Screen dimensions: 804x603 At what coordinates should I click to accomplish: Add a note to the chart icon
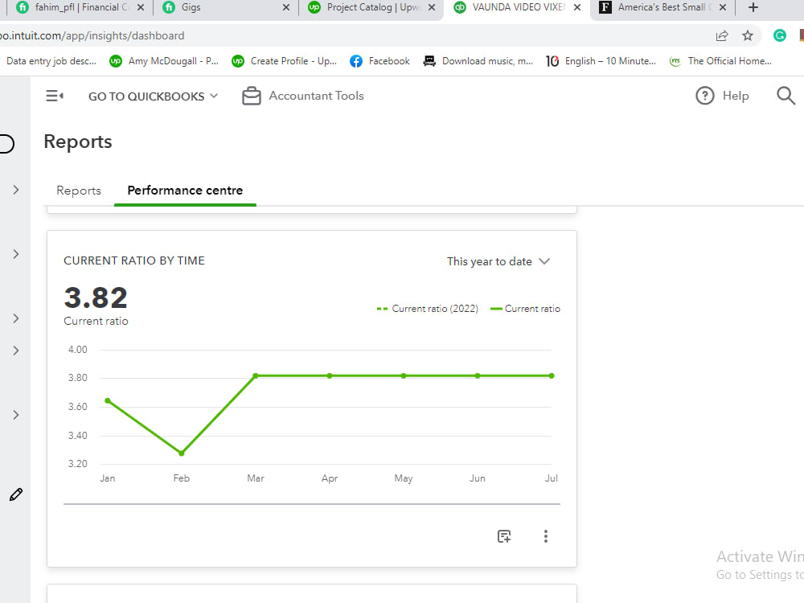504,536
